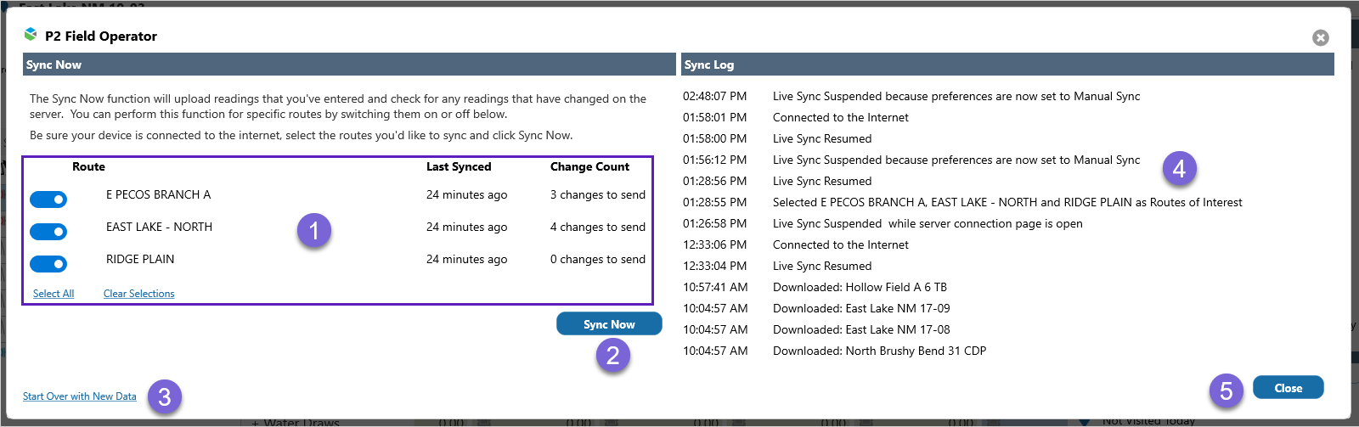The height and width of the screenshot is (427, 1359).
Task: Disable sync for EAST LAKE - NORTH route
Action: click(x=48, y=232)
